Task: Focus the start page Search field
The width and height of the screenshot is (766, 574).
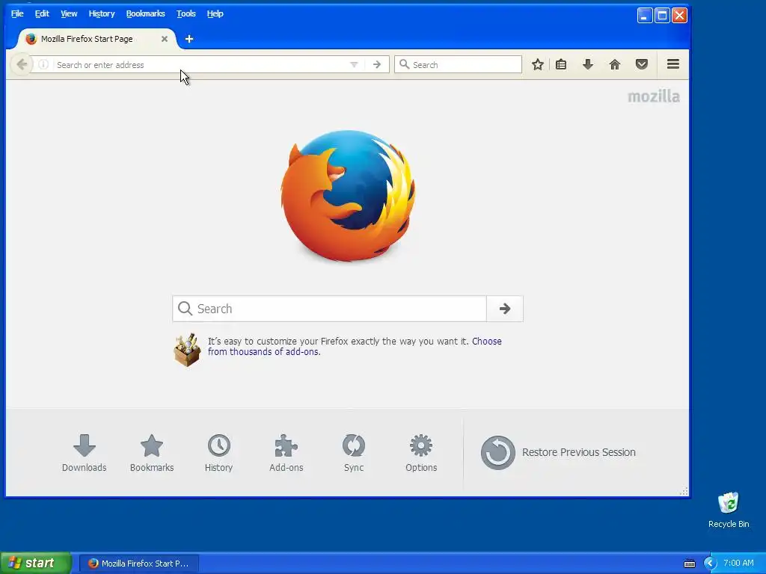Action: tap(329, 309)
